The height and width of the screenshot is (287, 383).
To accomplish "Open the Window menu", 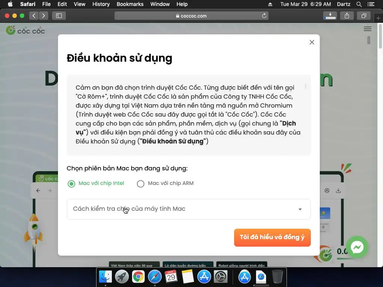I will (x=160, y=4).
